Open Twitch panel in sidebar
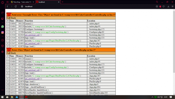This screenshot has width=175, height=99. (x=2, y=19)
